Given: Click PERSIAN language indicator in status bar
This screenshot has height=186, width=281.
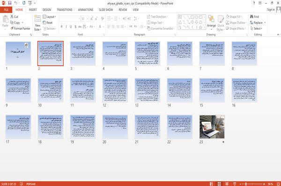Looking at the screenshot, I should 30,184.
